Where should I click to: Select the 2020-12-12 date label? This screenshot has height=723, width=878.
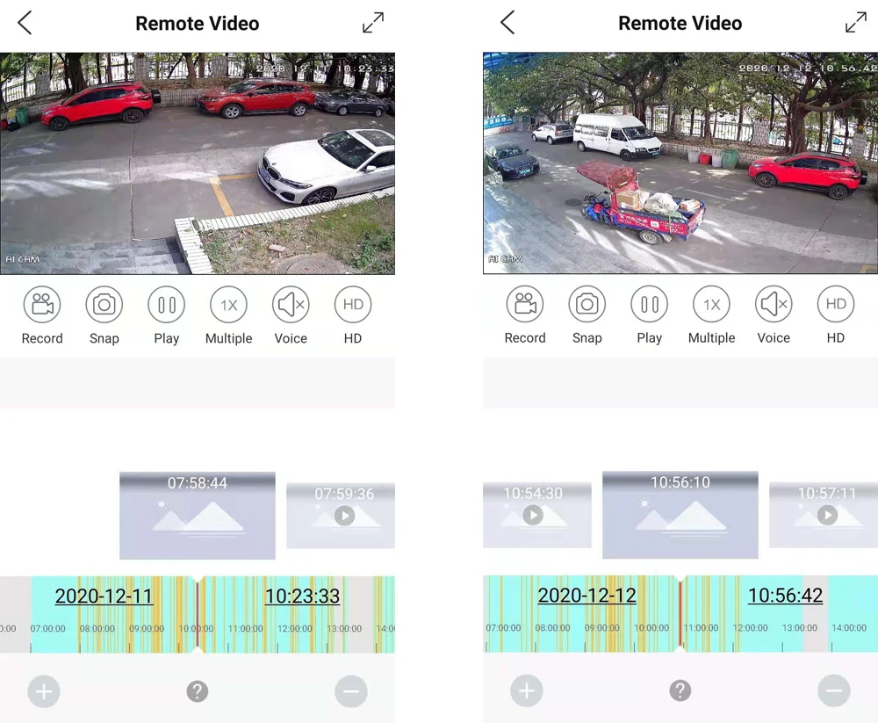pyautogui.click(x=587, y=596)
